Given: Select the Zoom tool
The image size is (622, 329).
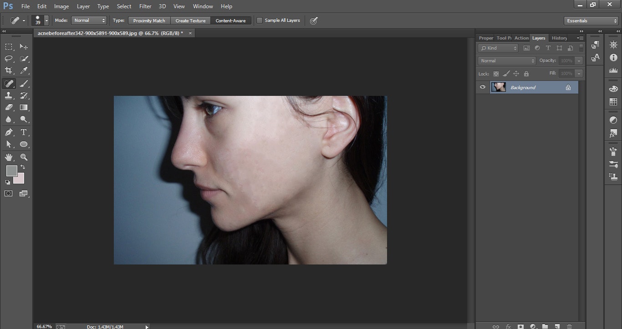Looking at the screenshot, I should (24, 157).
